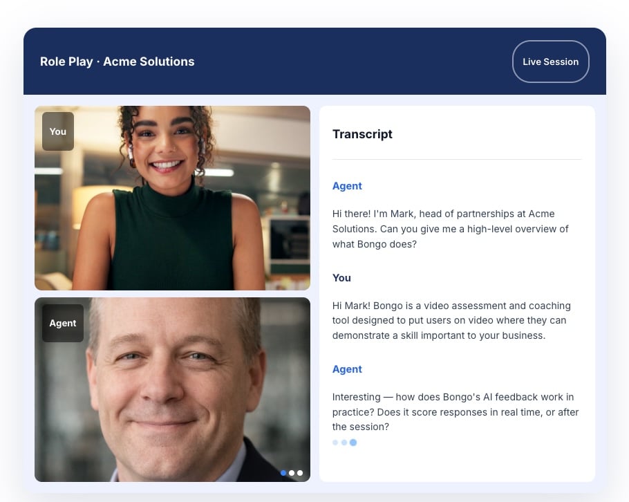Click the message starting 'Interesting — how does Bongo's'
The width and height of the screenshot is (629, 502).
456,411
